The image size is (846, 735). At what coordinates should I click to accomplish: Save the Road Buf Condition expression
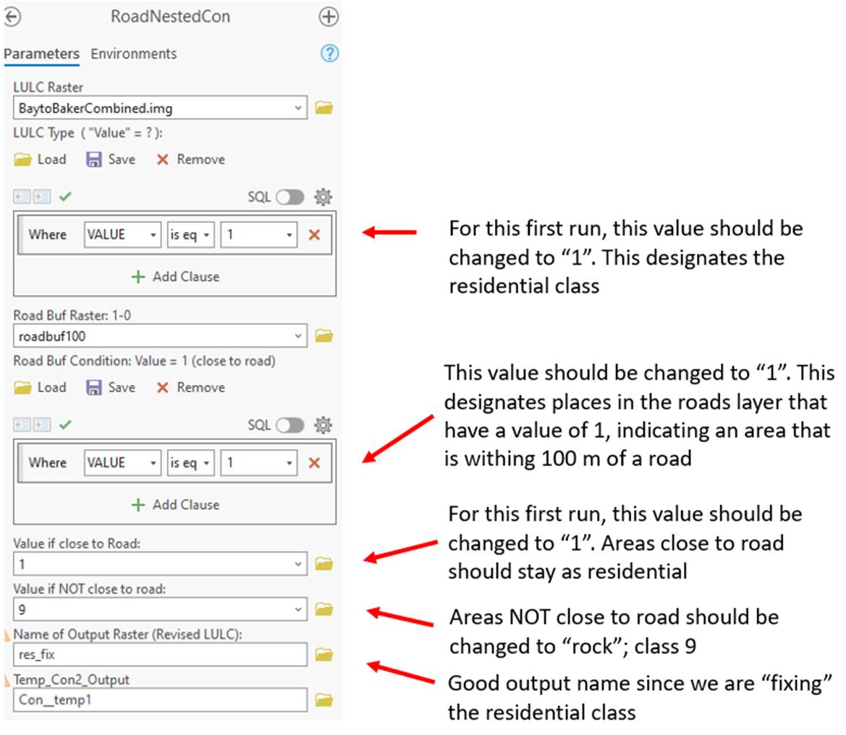[x=111, y=388]
